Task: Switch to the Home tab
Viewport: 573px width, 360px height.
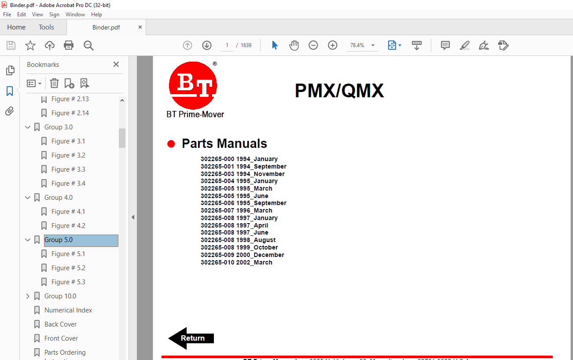Action: pyautogui.click(x=16, y=27)
